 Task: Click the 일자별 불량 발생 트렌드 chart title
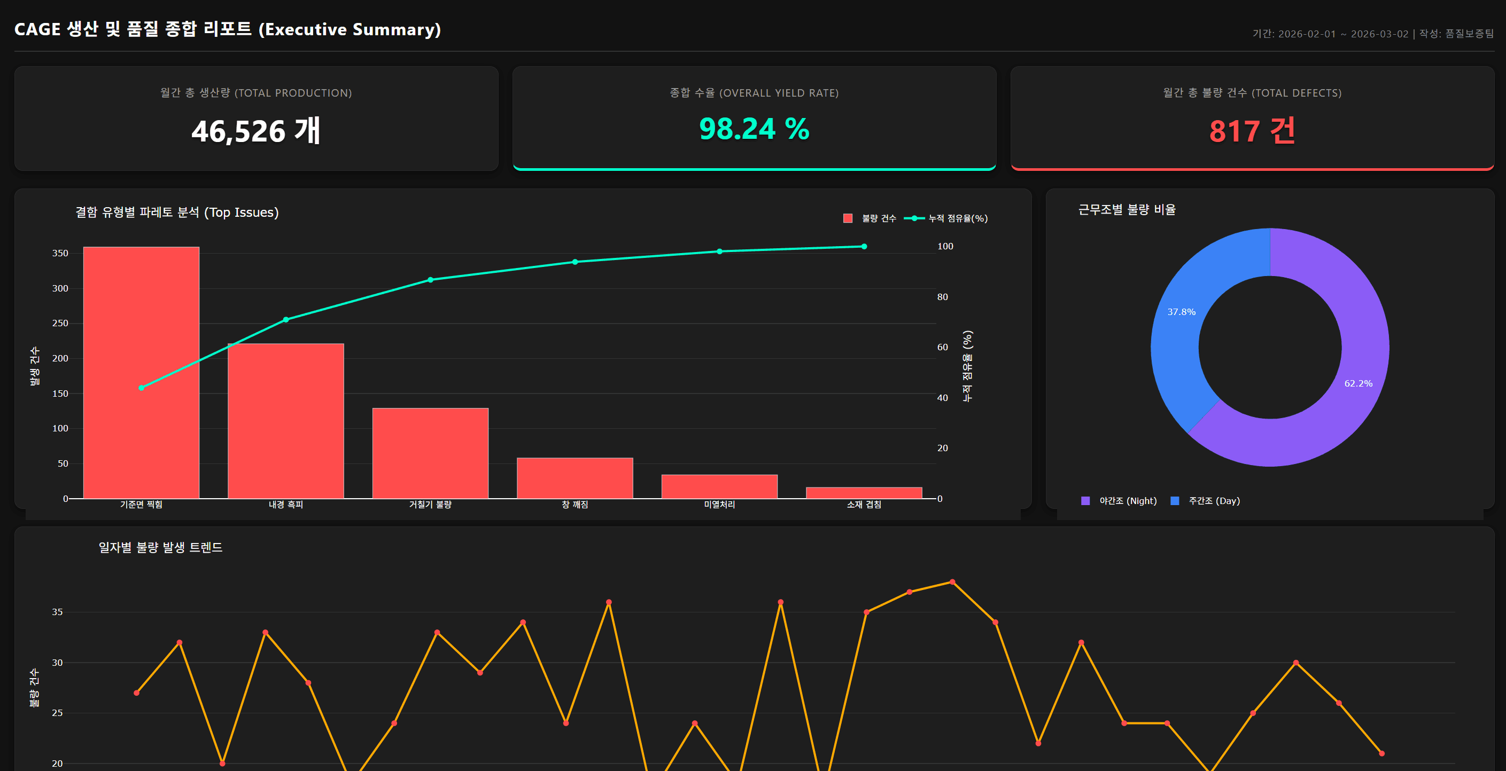tap(160, 547)
